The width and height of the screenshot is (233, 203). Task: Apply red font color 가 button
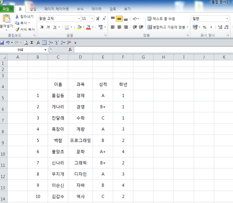point(88,27)
